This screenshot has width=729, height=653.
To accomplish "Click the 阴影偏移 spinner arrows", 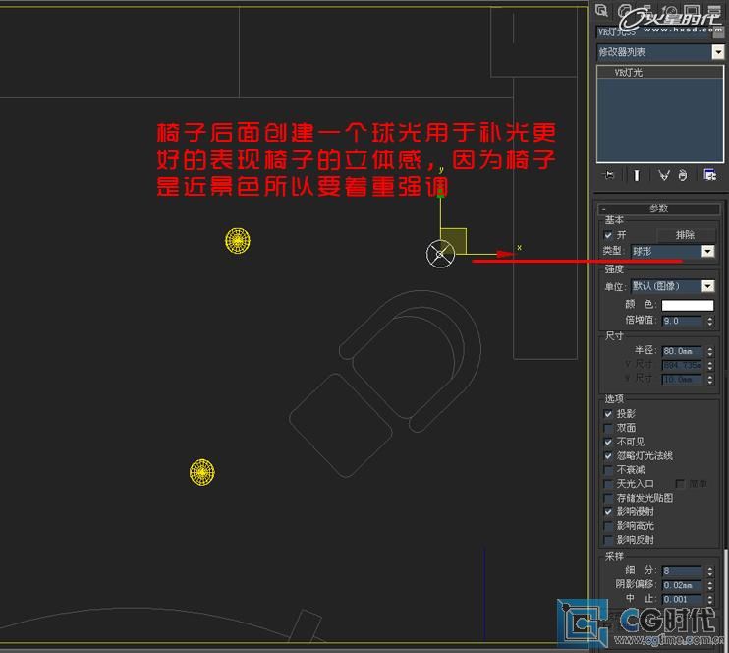I will pos(710,584).
